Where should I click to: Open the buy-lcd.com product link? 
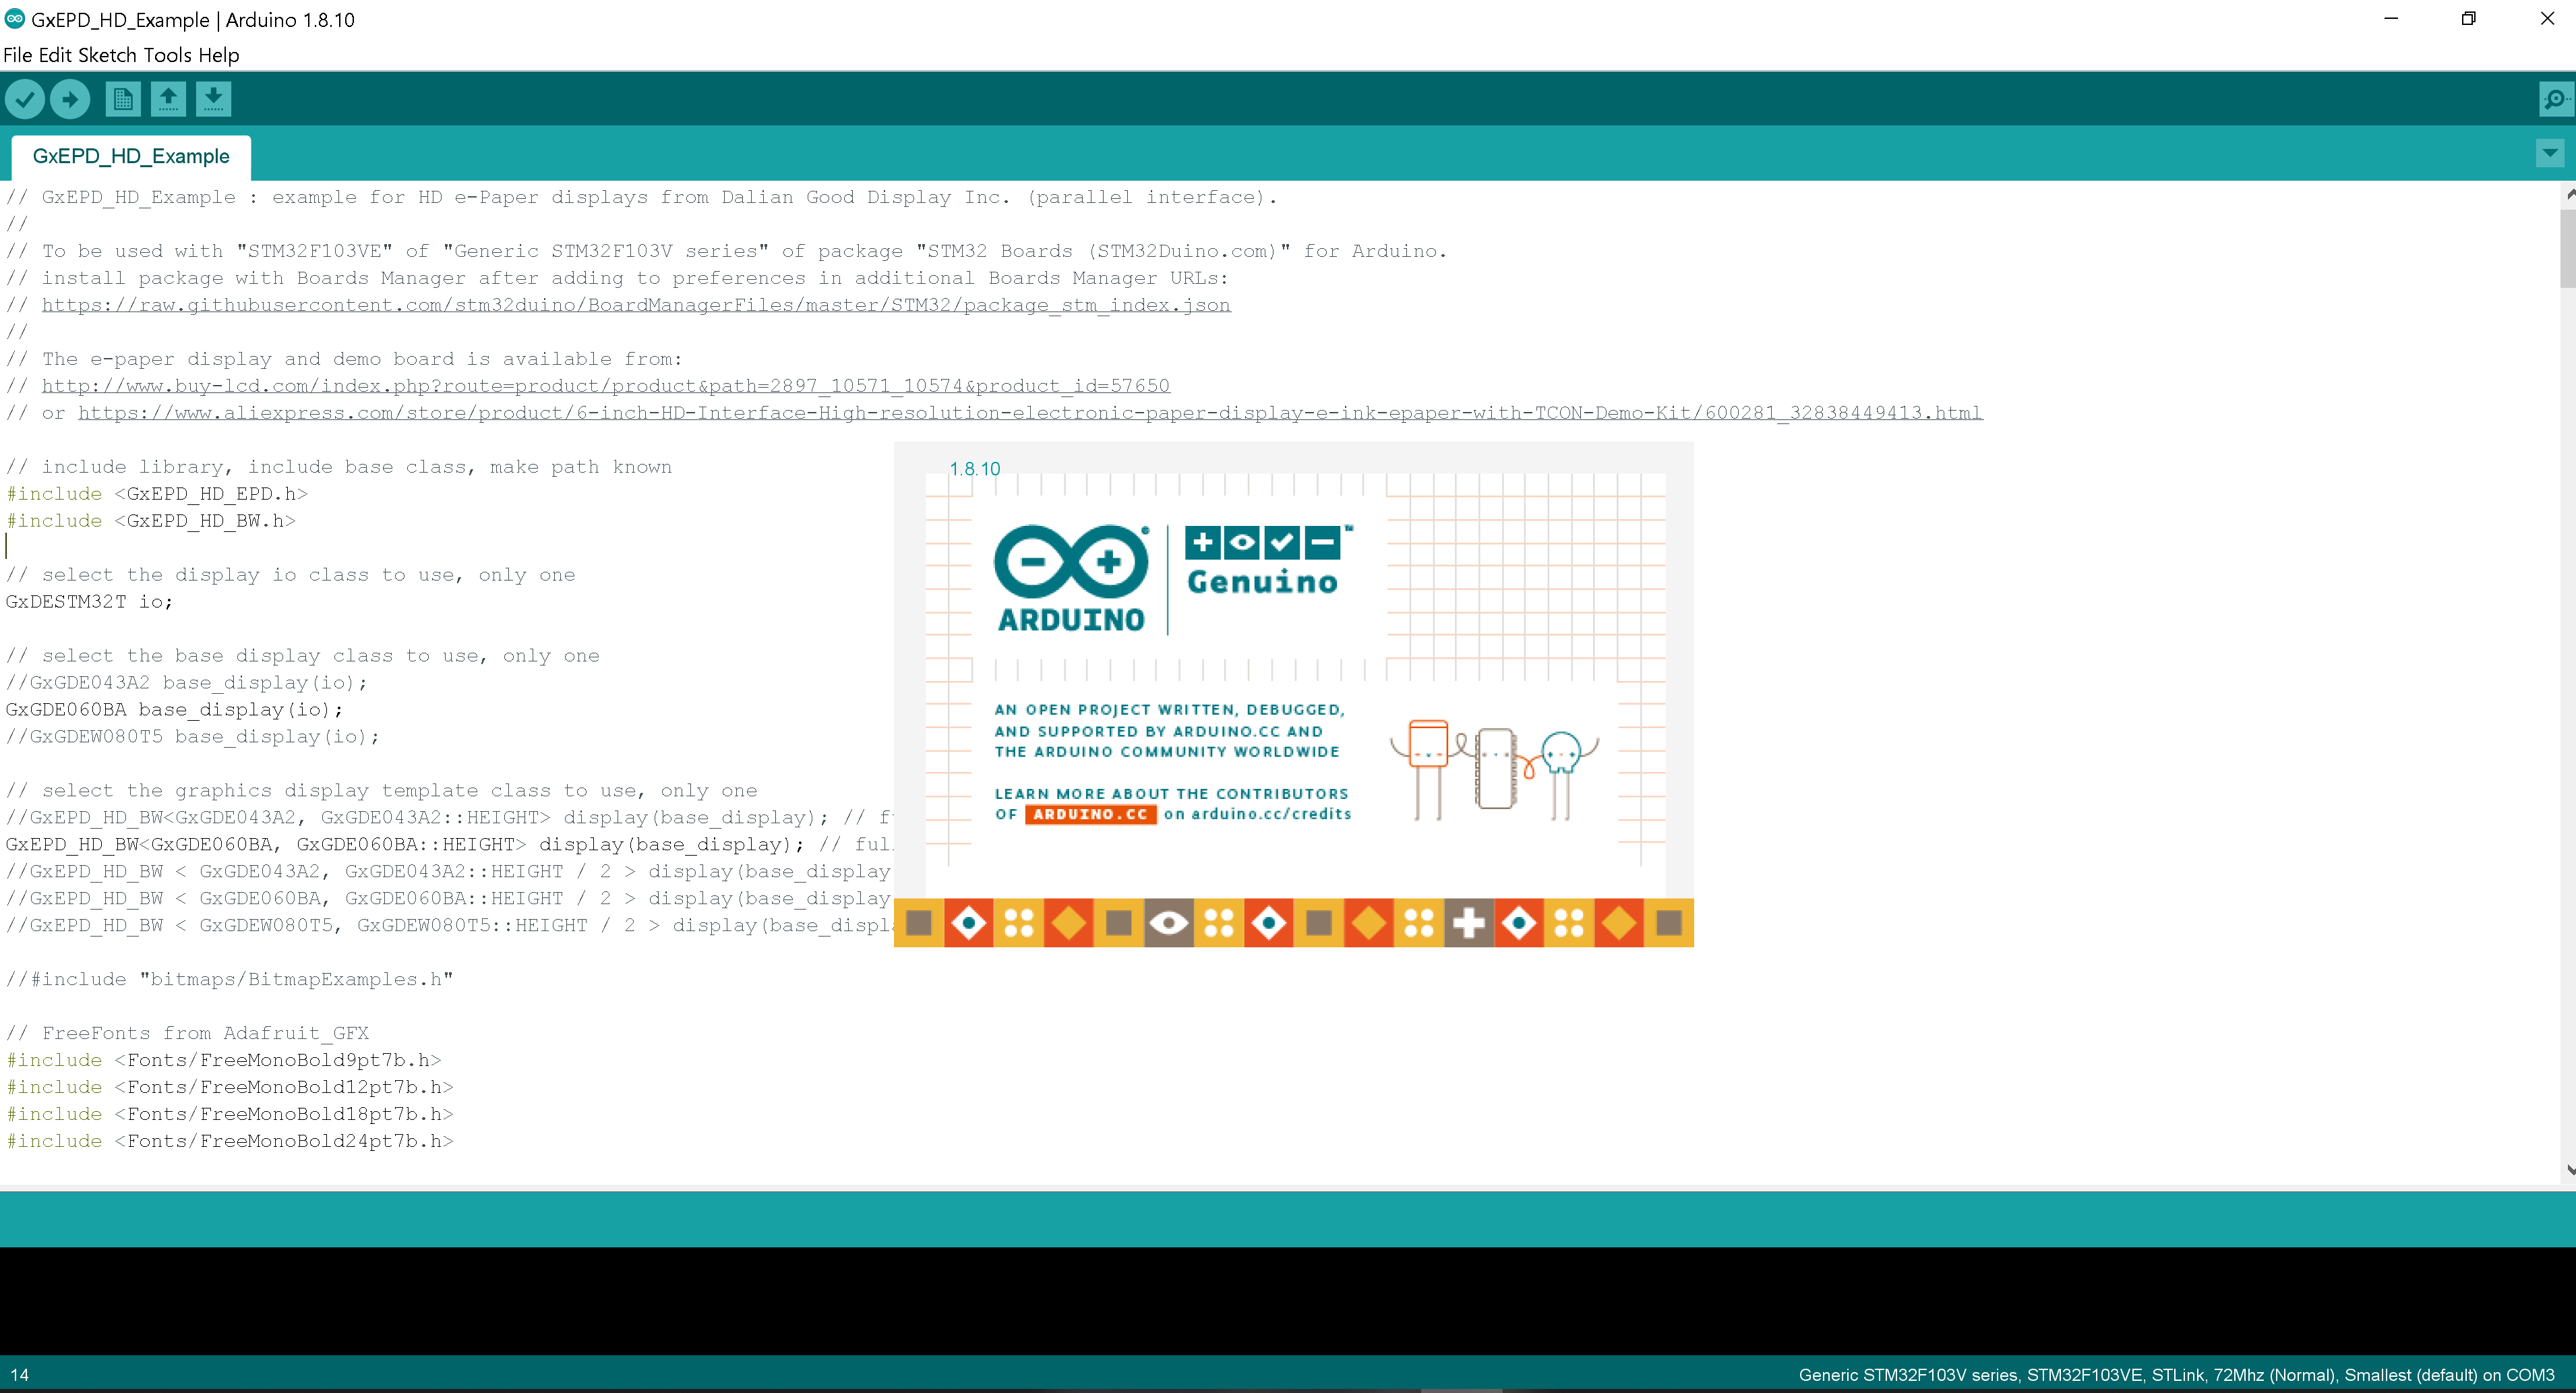point(605,386)
